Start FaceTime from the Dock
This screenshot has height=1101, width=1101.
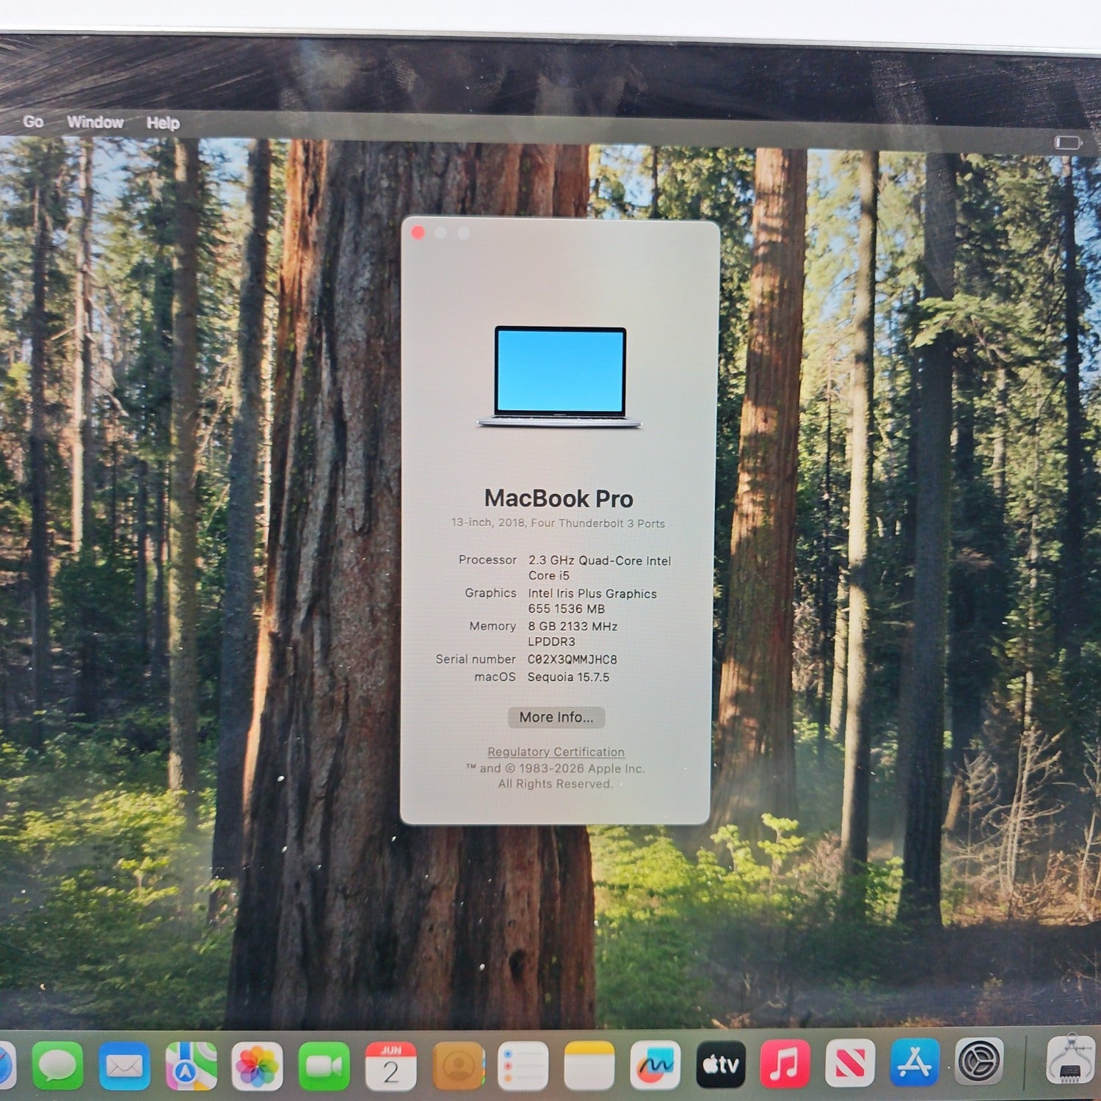(x=324, y=1066)
